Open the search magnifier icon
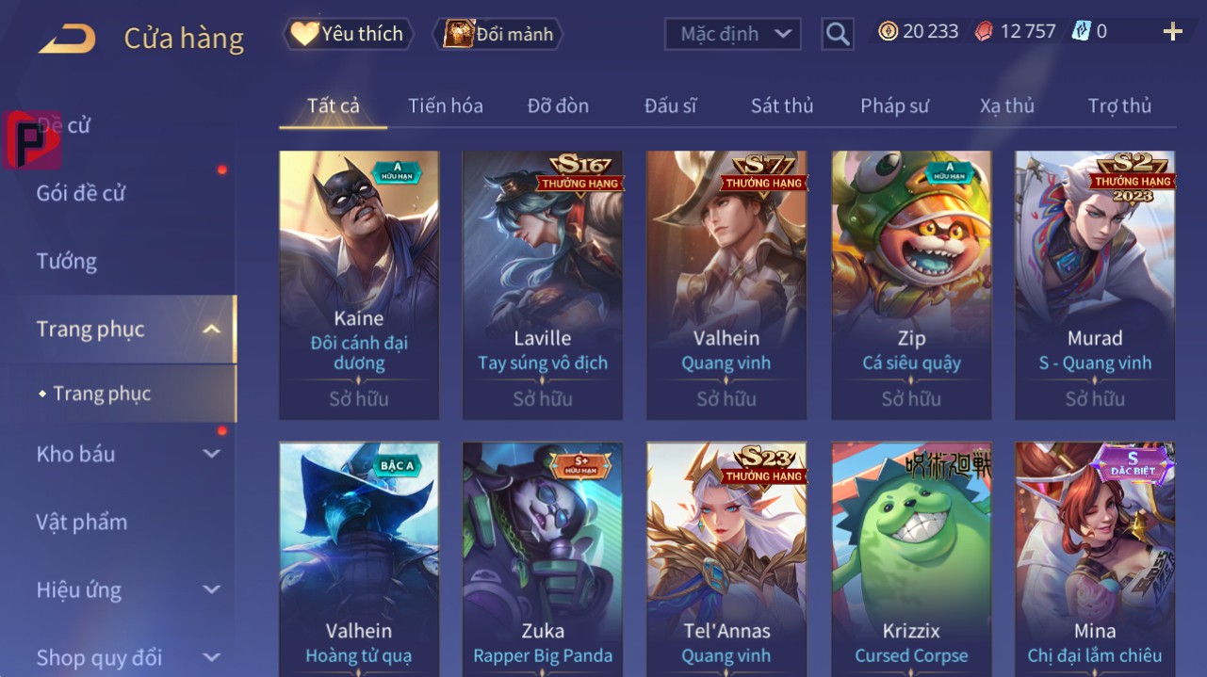The width and height of the screenshot is (1207, 677). click(837, 34)
